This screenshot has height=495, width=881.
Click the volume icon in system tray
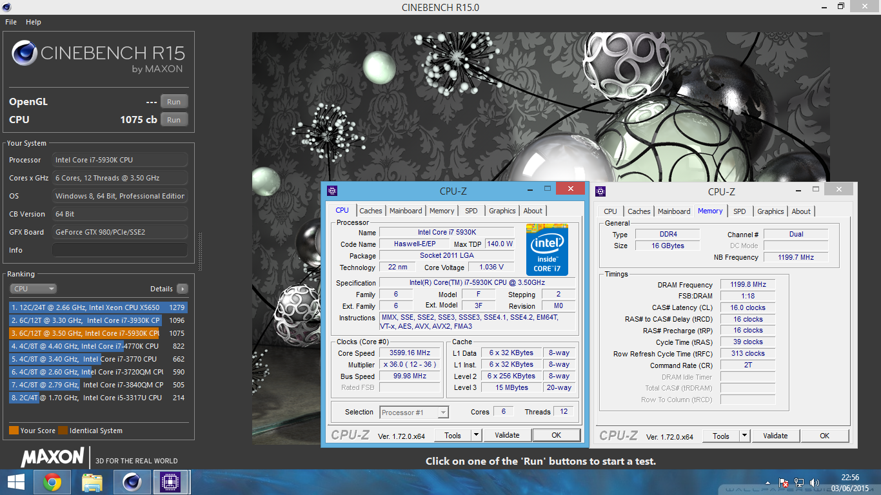point(815,482)
